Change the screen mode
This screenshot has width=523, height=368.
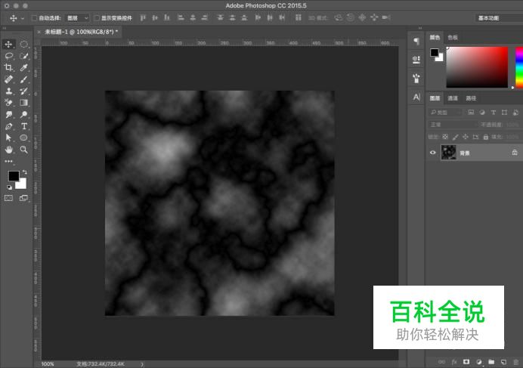tap(23, 198)
